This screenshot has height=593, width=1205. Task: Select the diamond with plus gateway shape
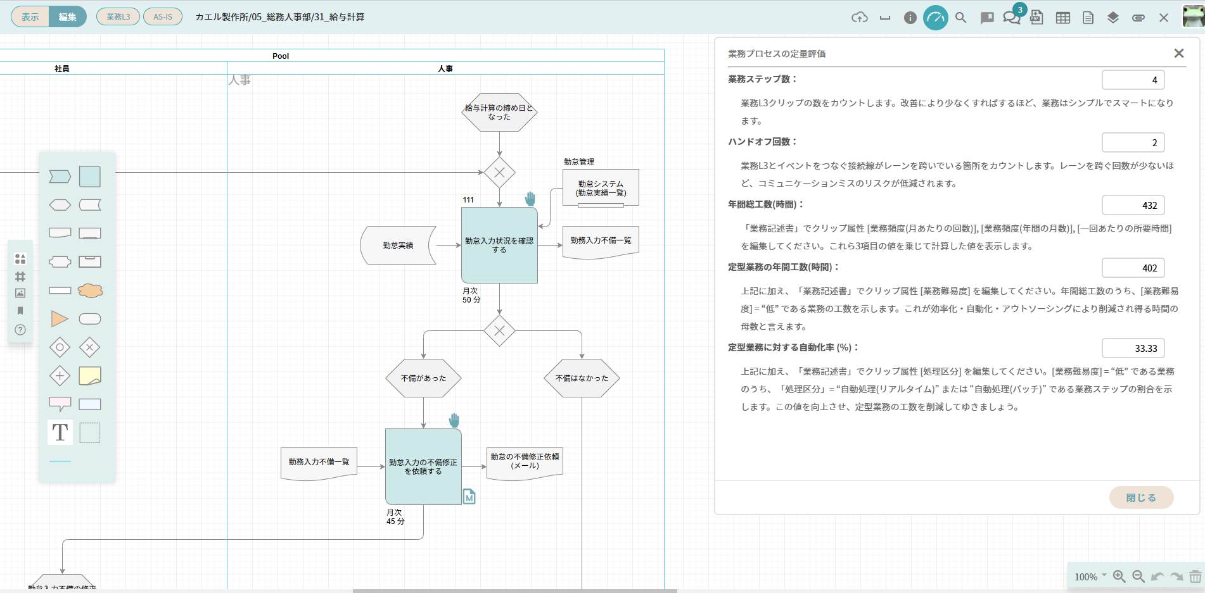click(60, 376)
